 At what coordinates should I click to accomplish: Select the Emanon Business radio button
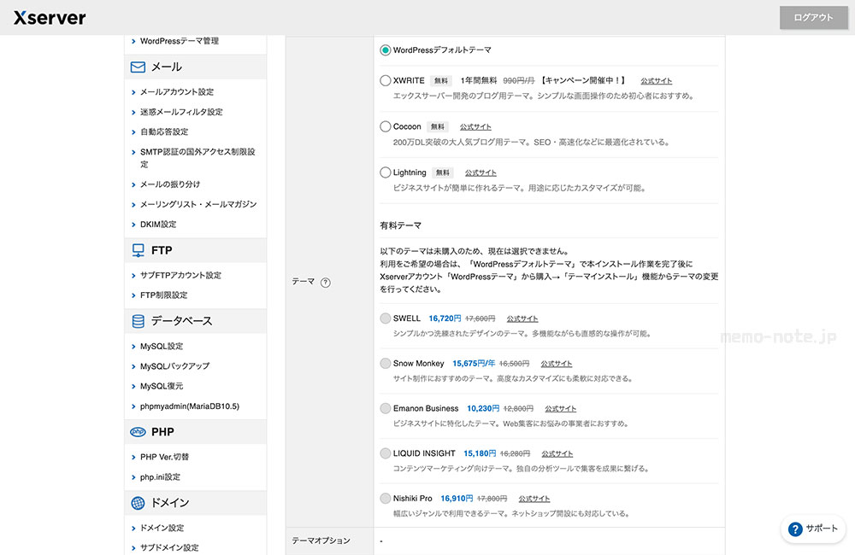tap(385, 408)
